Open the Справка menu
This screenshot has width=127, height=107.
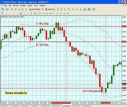[x=42, y=6]
